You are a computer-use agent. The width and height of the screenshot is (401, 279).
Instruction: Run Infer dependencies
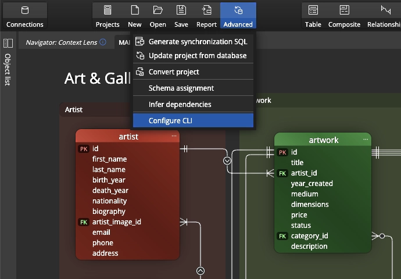[193, 105]
